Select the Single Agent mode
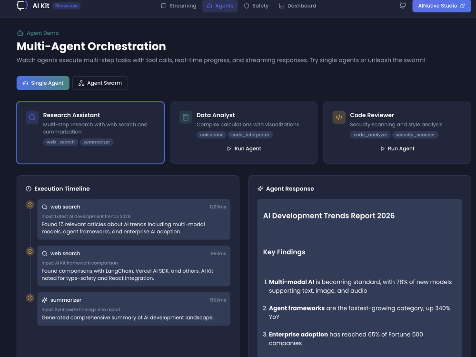Image resolution: width=476 pixels, height=357 pixels. pyautogui.click(x=43, y=83)
